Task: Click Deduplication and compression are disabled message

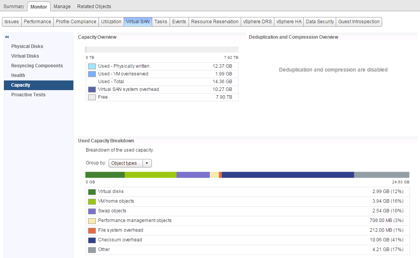Action: pyautogui.click(x=333, y=70)
